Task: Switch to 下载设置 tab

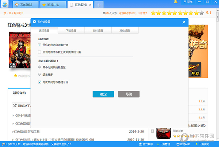Action: (71, 30)
